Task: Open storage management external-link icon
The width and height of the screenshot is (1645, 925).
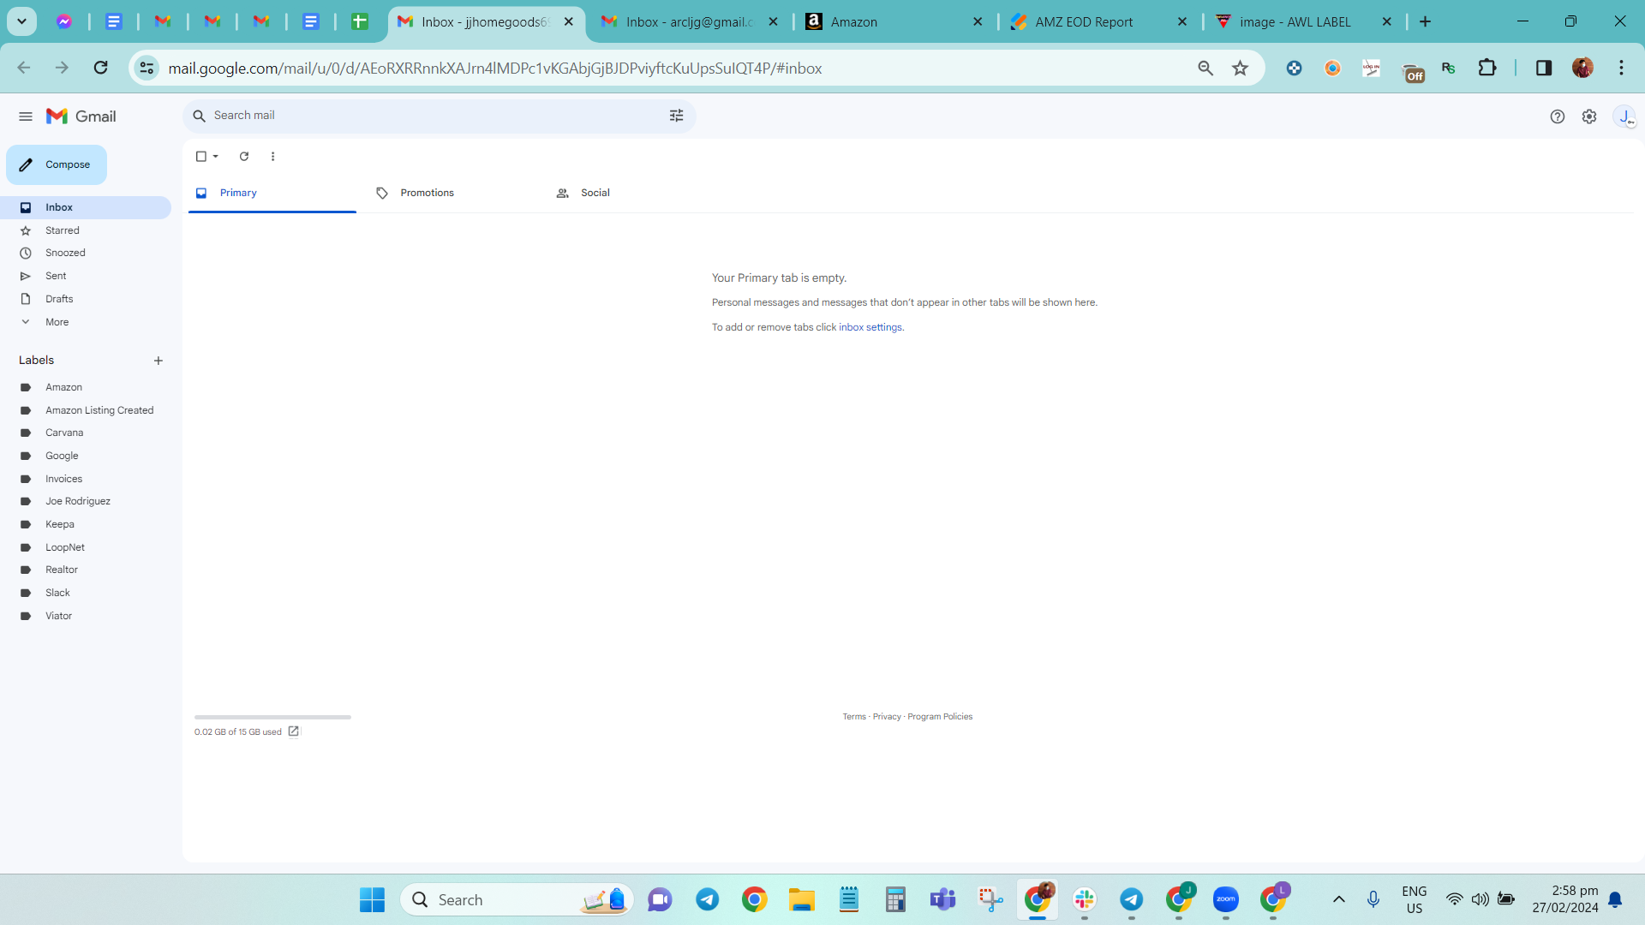Action: [x=294, y=731]
